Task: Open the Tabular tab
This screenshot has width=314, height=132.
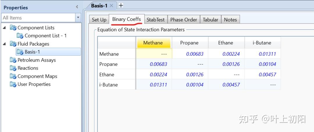Action: click(210, 20)
